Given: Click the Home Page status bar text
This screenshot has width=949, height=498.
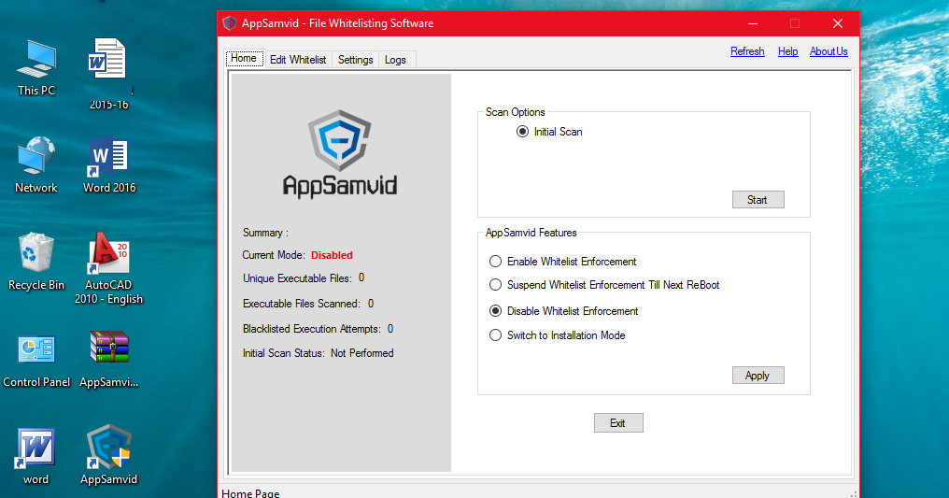Looking at the screenshot, I should 250,493.
